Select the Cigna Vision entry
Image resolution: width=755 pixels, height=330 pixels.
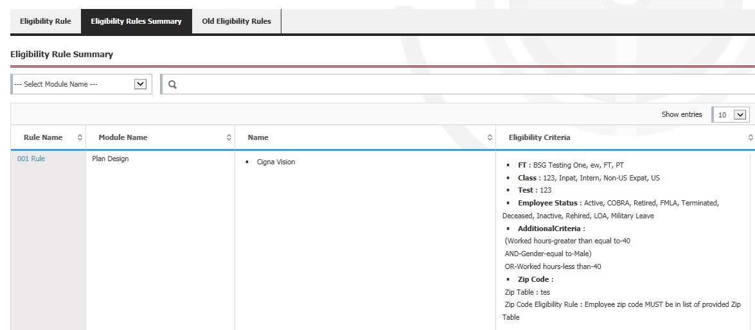click(276, 162)
